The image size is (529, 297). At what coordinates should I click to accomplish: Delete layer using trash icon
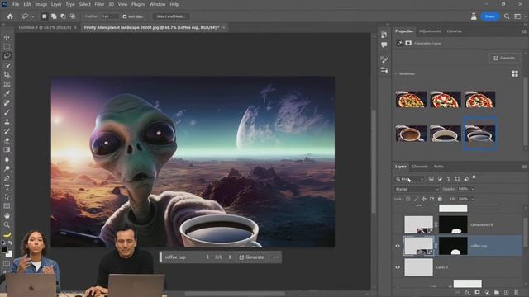click(x=516, y=292)
